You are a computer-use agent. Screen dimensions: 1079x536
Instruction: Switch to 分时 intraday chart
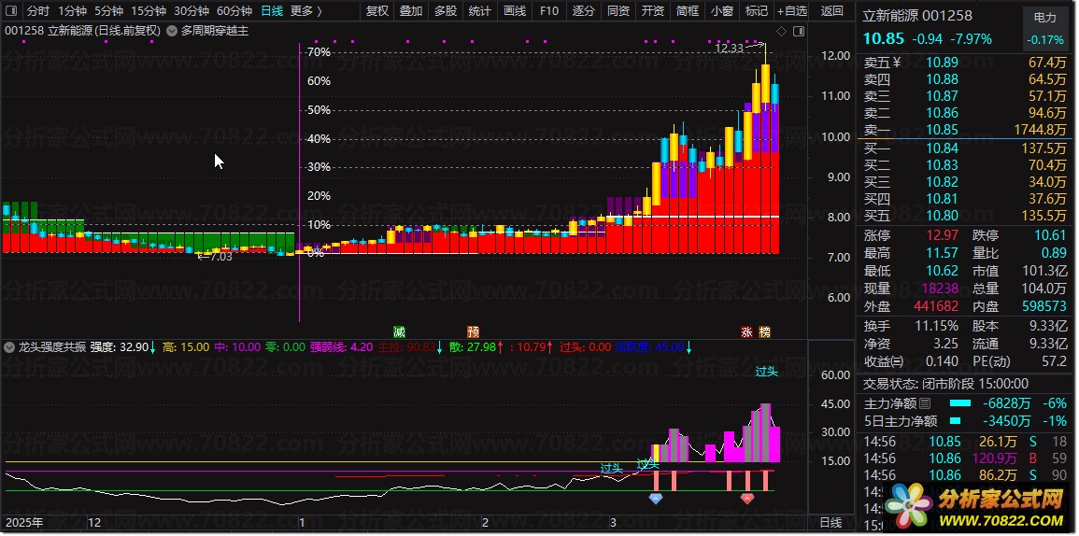(38, 11)
